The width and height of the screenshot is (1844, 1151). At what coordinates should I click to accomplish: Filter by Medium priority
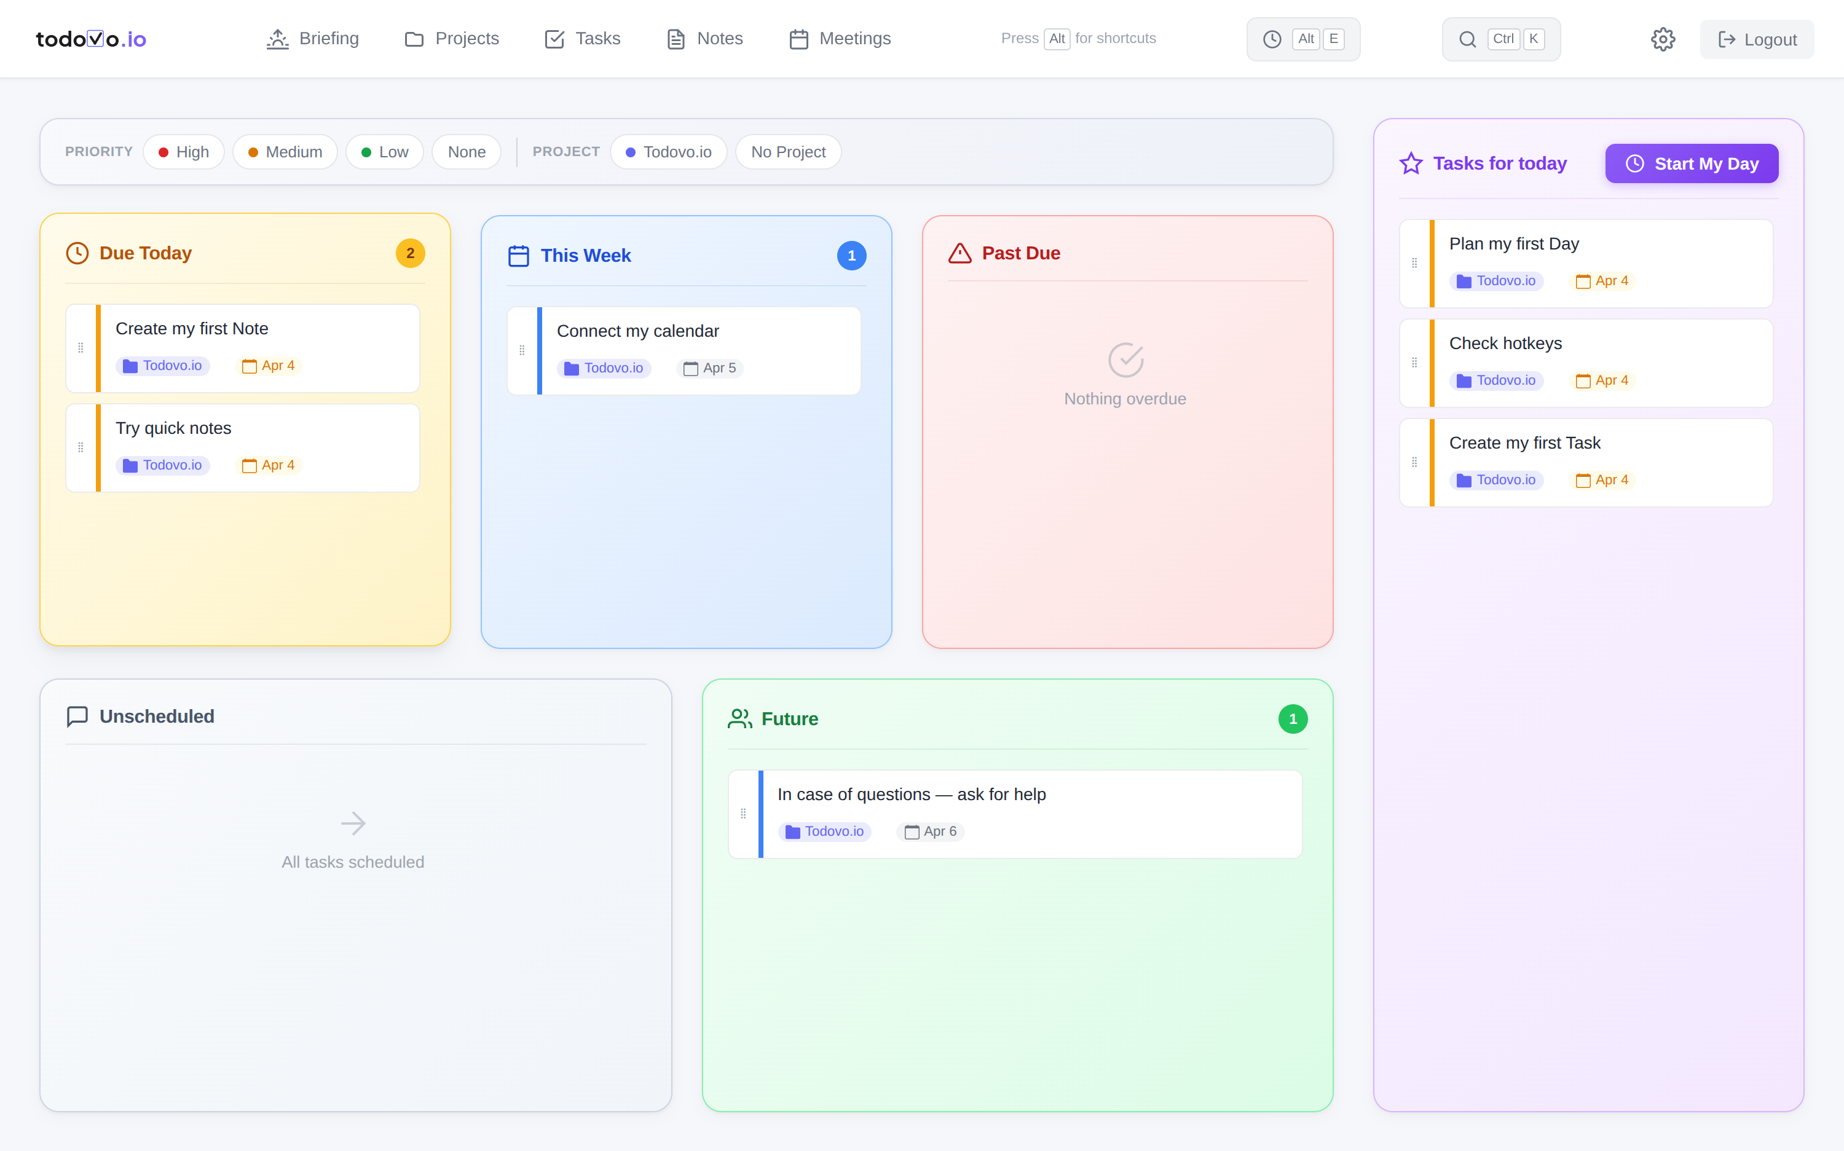click(285, 152)
